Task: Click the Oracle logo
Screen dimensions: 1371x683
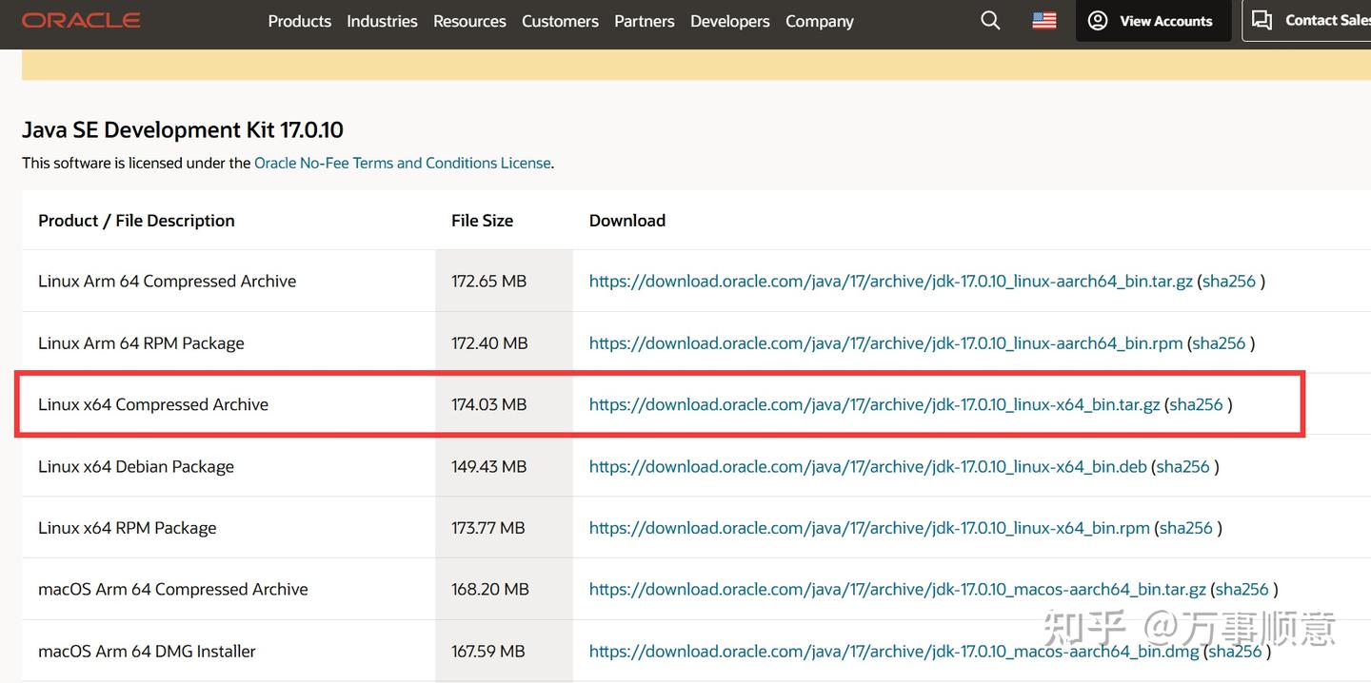Action: coord(81,20)
